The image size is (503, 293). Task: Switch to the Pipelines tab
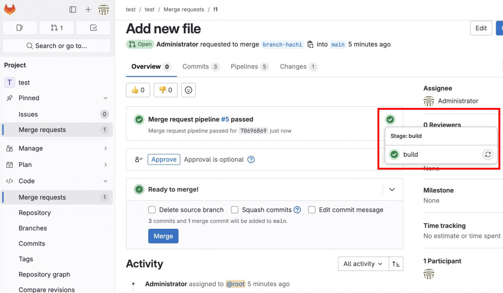(249, 67)
